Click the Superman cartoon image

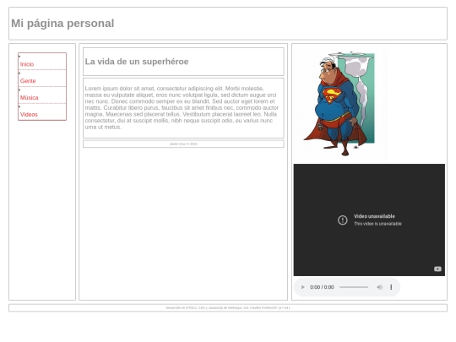click(340, 105)
